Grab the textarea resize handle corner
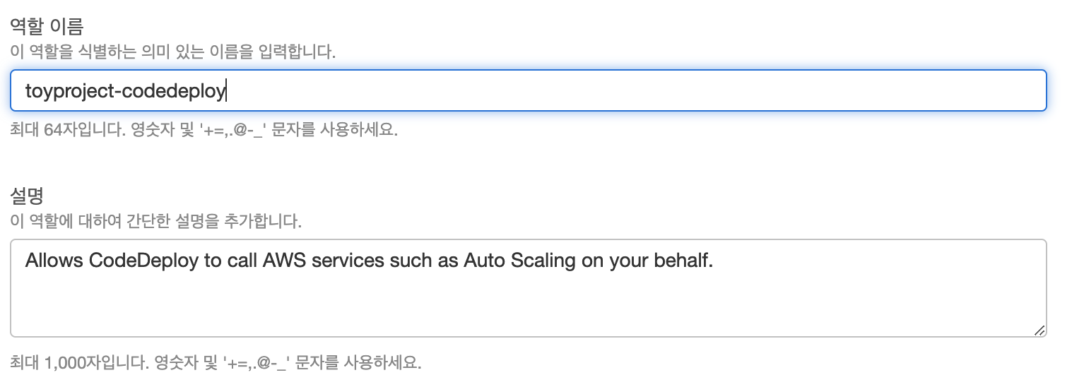Viewport: 1084px width, 387px height. click(1039, 330)
